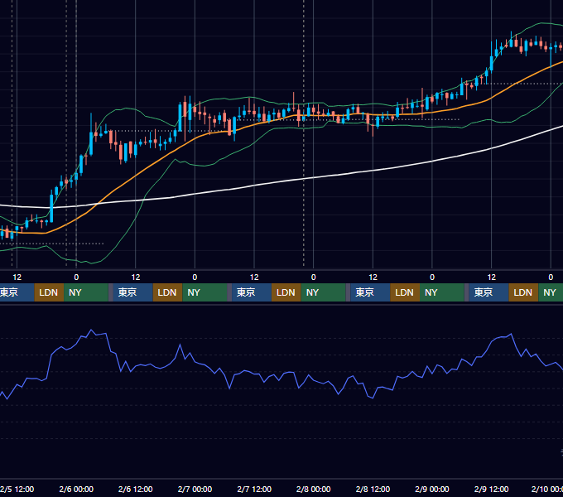Screen dimensions: 563x497
Task: Select the 2/7 00:00 time axis label
Action: pyautogui.click(x=195, y=489)
